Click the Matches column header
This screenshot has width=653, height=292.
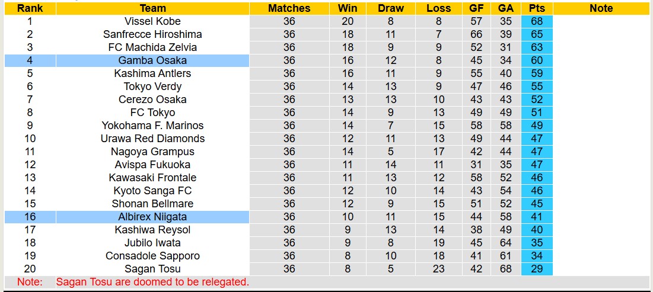coord(289,8)
